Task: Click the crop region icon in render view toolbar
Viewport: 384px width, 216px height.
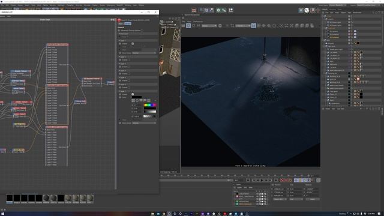Action: (232, 25)
